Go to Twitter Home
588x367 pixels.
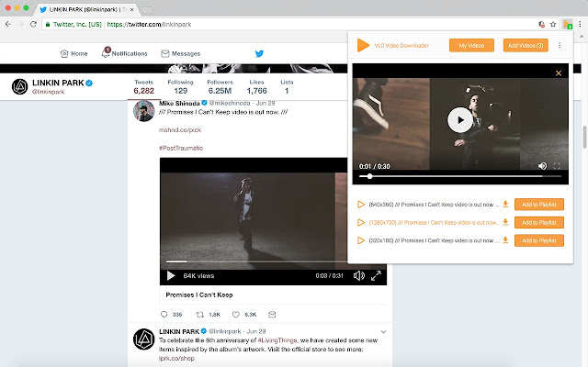(73, 53)
